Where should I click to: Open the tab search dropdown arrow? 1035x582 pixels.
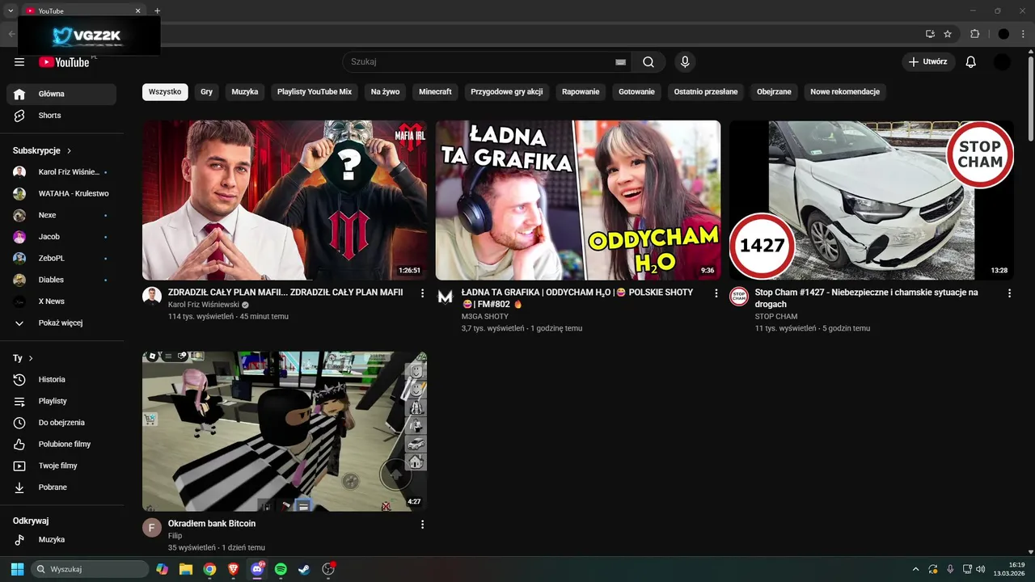11,11
